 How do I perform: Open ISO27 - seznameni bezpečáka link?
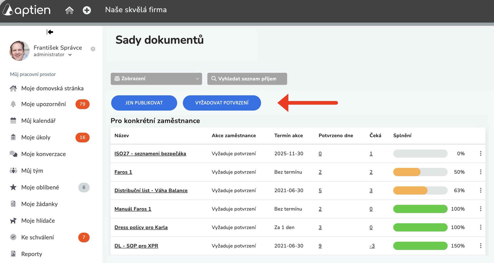click(150, 154)
